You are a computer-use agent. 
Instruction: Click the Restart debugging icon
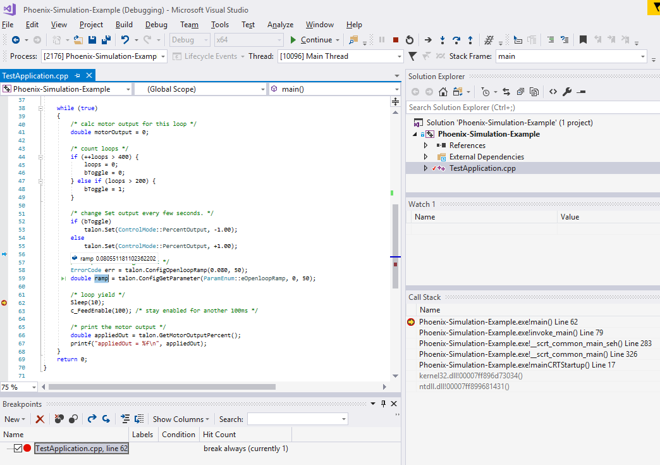point(410,39)
